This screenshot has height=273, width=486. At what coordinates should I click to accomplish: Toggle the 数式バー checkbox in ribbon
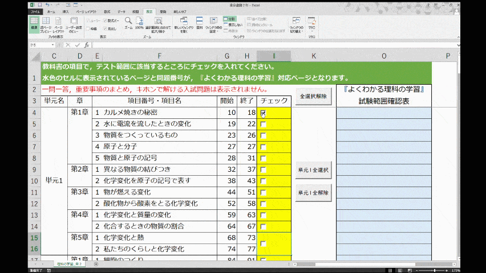105,20
